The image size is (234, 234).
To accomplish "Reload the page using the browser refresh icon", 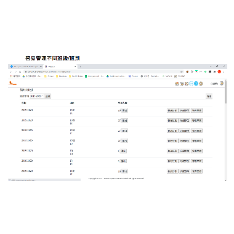I will 20,71.
